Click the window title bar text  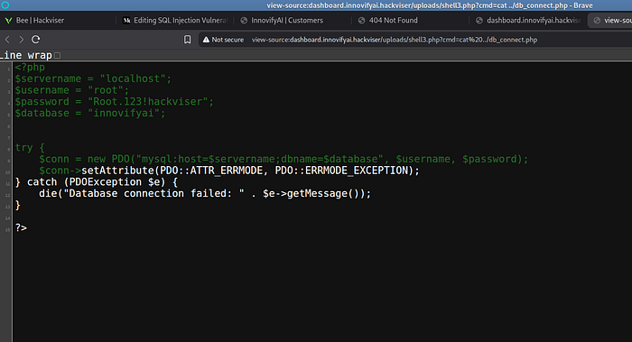tap(430, 5)
